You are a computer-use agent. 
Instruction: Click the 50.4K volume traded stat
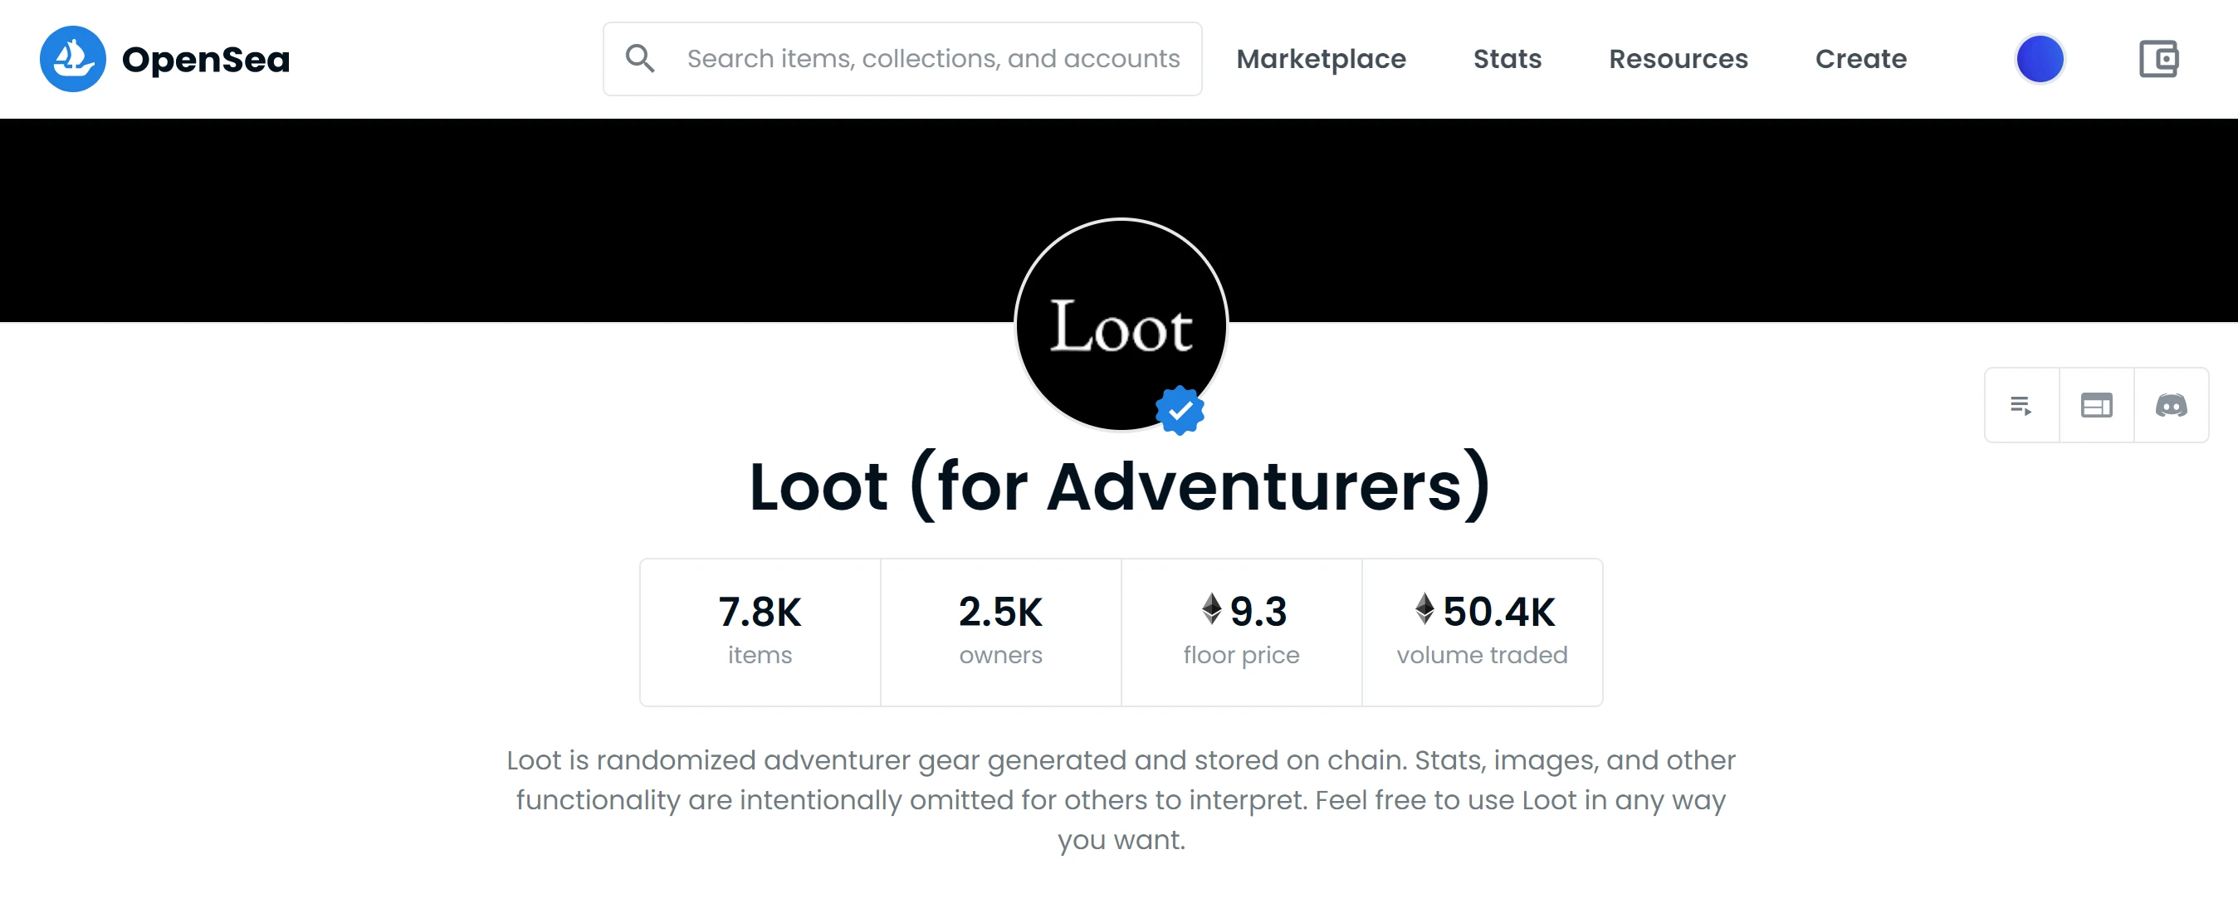coord(1482,632)
